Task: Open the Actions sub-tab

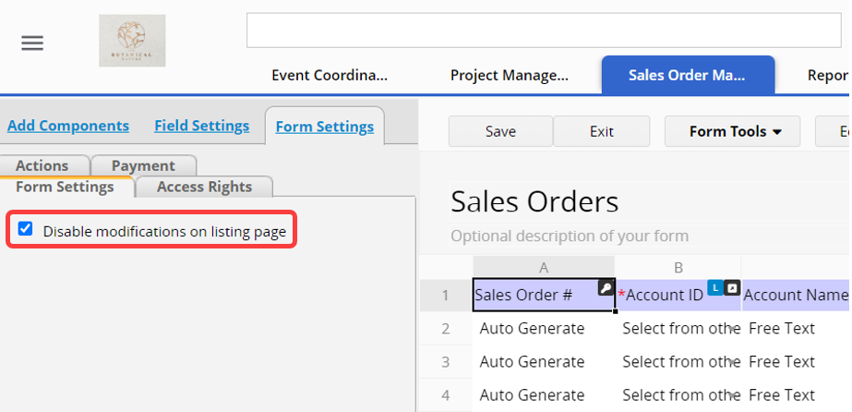Action: point(42,165)
